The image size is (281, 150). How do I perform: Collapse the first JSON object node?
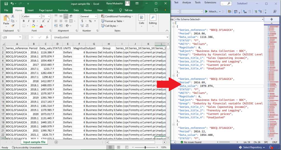point(173,27)
